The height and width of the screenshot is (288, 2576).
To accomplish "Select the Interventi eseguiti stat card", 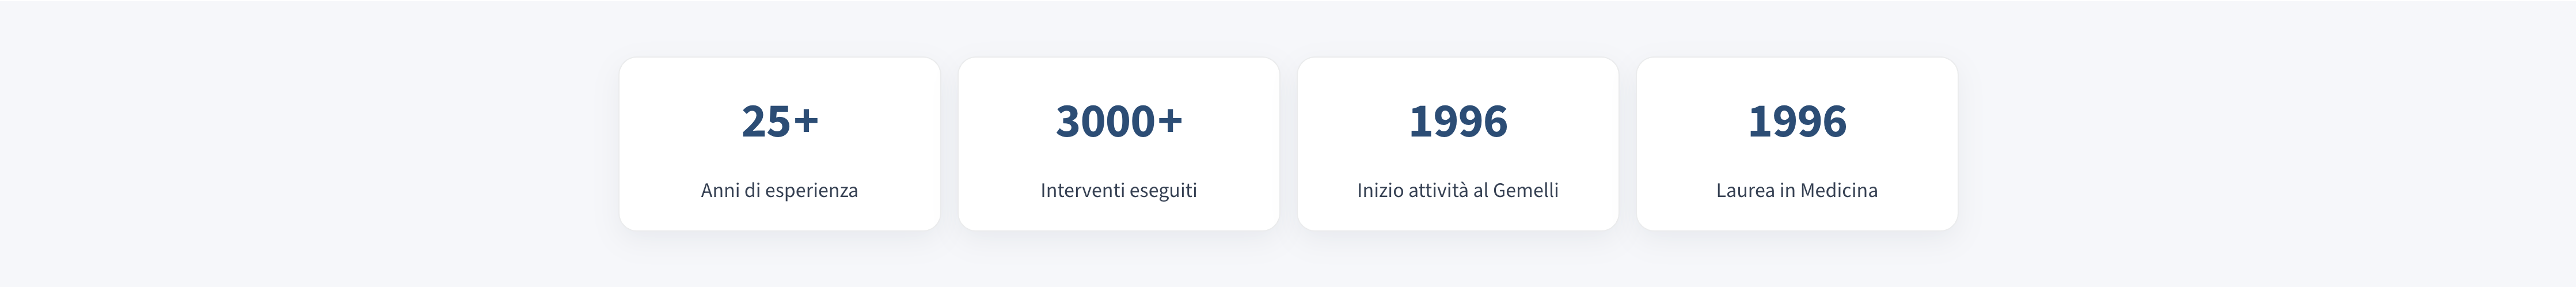I will pyautogui.click(x=1118, y=155).
